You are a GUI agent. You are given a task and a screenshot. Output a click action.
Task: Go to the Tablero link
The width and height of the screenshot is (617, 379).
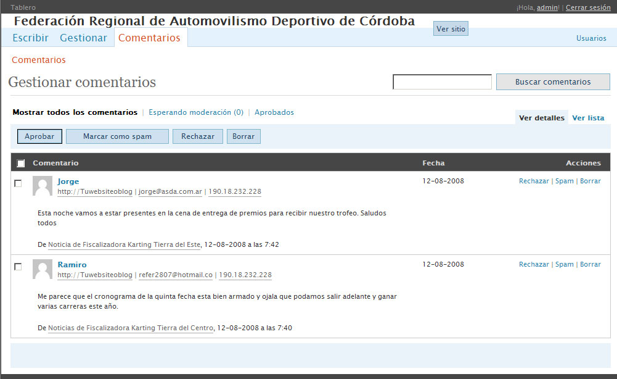[23, 7]
